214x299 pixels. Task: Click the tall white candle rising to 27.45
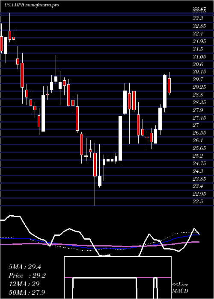pyautogui.click(x=120, y=138)
